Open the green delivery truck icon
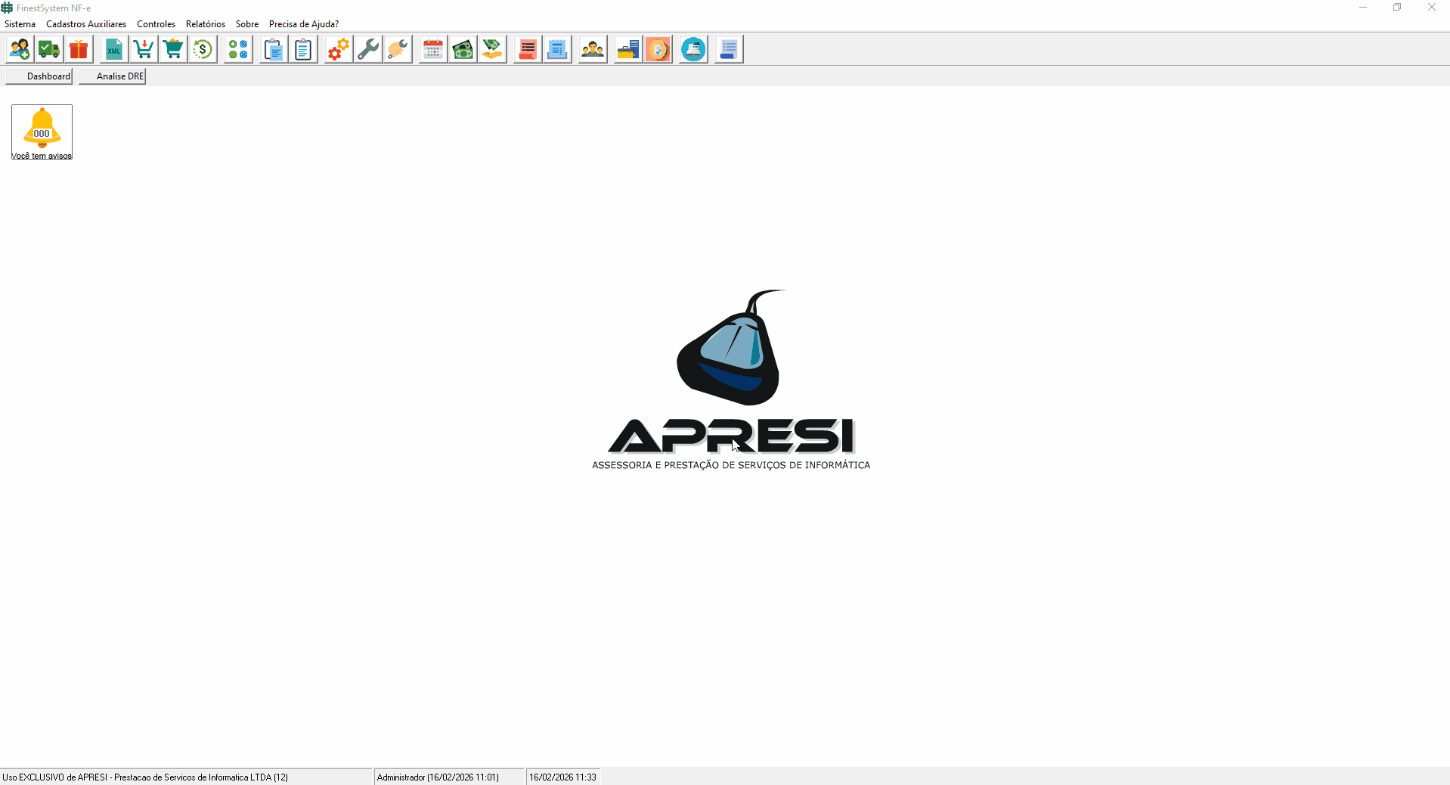Viewport: 1450px width, 785px height. (49, 50)
